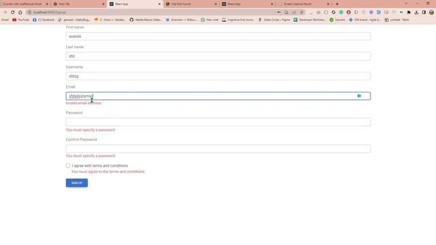This screenshot has height=245, width=436.
Task: Focus the Username input field
Action: point(218,76)
